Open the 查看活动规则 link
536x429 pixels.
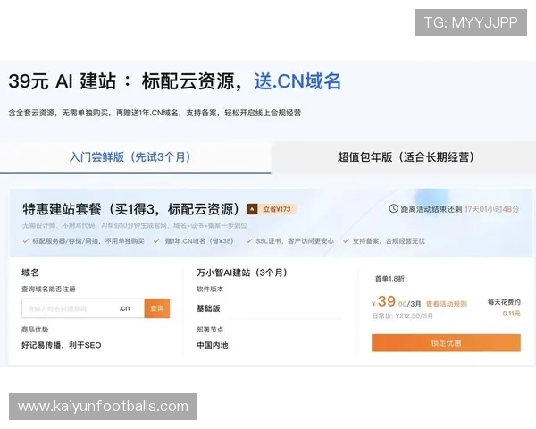(446, 304)
